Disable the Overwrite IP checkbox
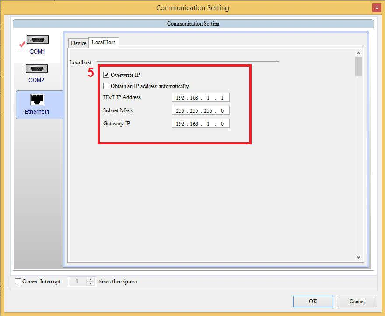The height and width of the screenshot is (316, 385). [x=106, y=75]
